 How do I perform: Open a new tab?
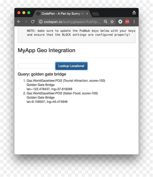click(x=96, y=14)
